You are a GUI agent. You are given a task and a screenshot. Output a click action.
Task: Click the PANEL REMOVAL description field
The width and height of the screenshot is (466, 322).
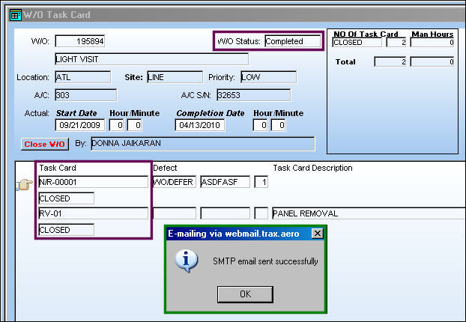click(369, 213)
